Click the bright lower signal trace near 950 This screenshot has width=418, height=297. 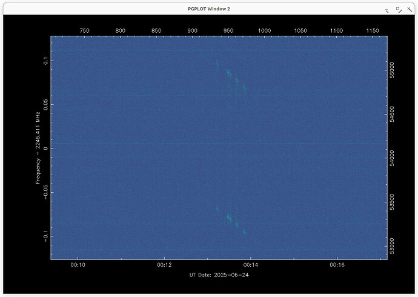tap(229, 218)
